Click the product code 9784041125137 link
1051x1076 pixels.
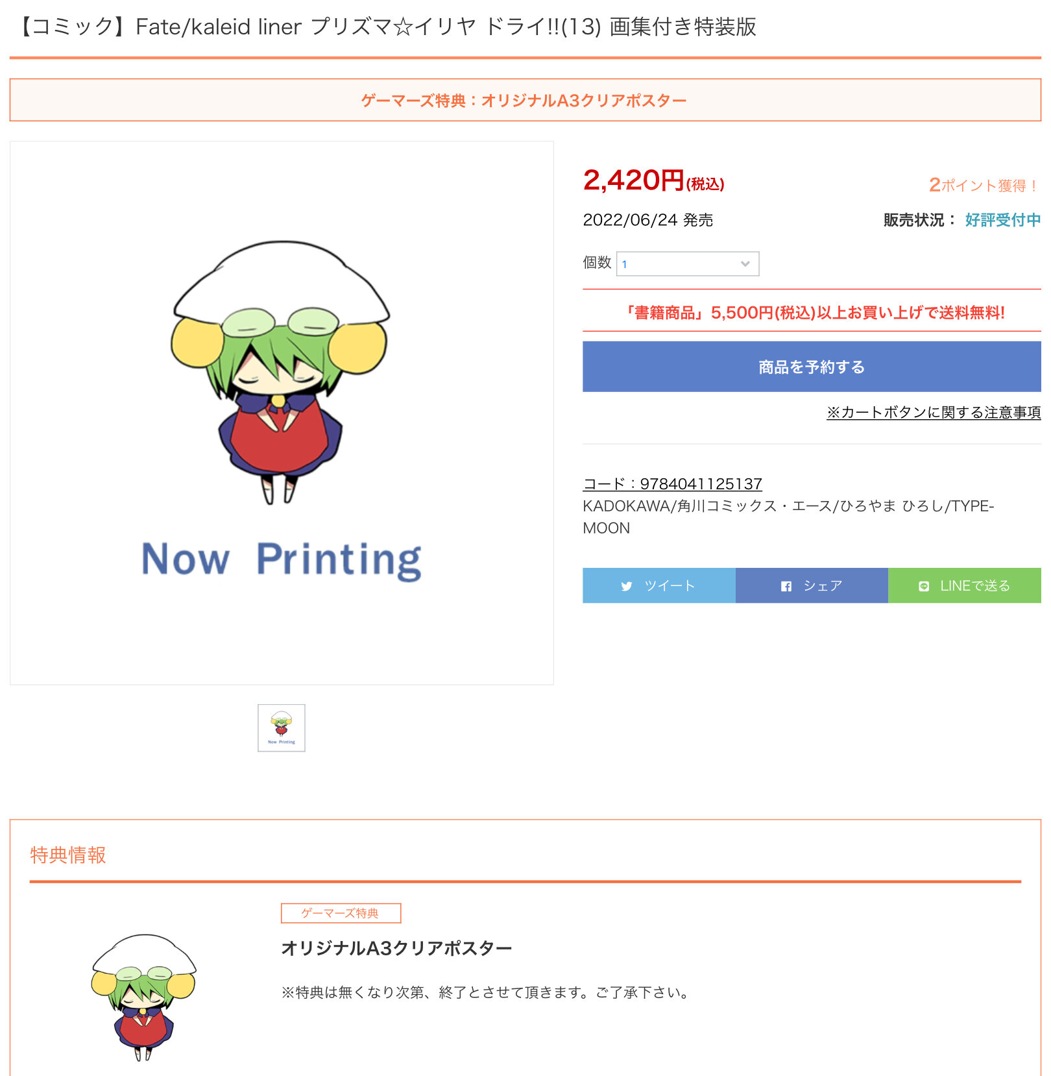(x=672, y=483)
